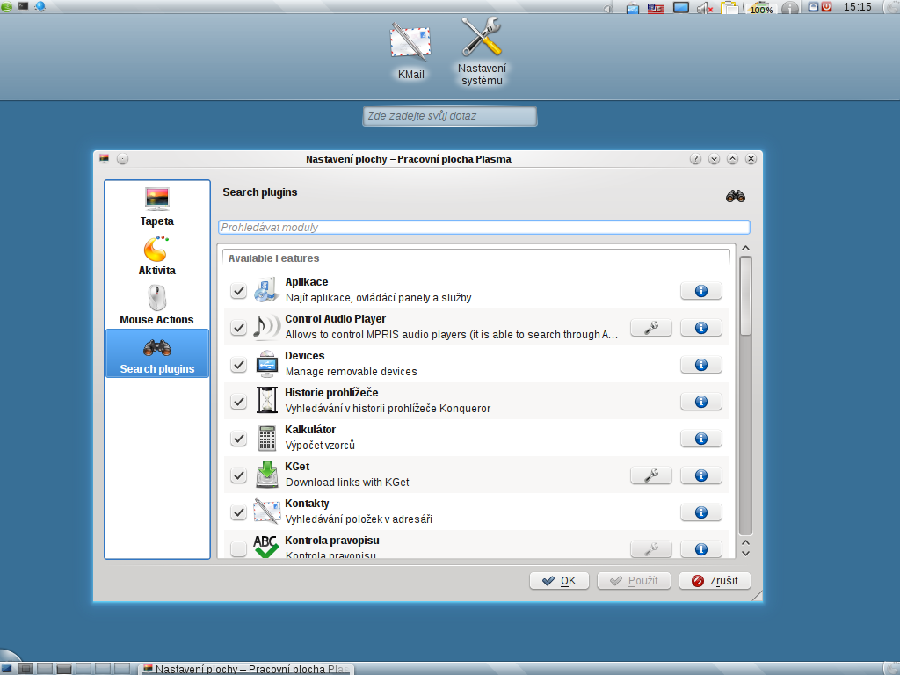This screenshot has height=675, width=900.
Task: Switch to the Mouse Actions page
Action: coord(156,305)
